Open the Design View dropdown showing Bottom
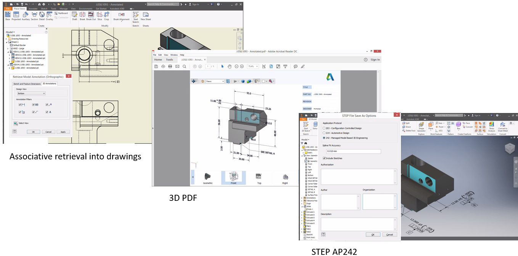 pos(31,93)
